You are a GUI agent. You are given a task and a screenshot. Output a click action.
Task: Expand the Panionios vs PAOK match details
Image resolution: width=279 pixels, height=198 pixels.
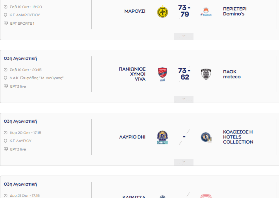coord(184,99)
